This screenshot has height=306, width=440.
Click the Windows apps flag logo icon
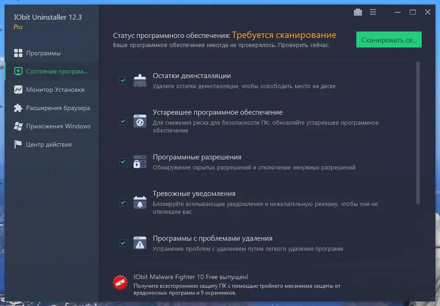[x=18, y=126]
